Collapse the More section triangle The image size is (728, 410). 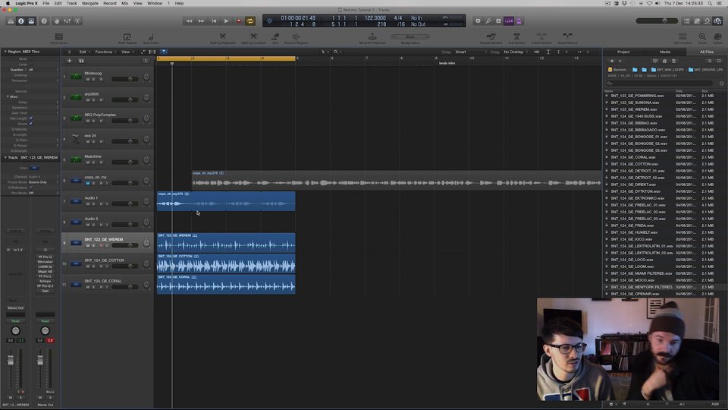(8, 96)
